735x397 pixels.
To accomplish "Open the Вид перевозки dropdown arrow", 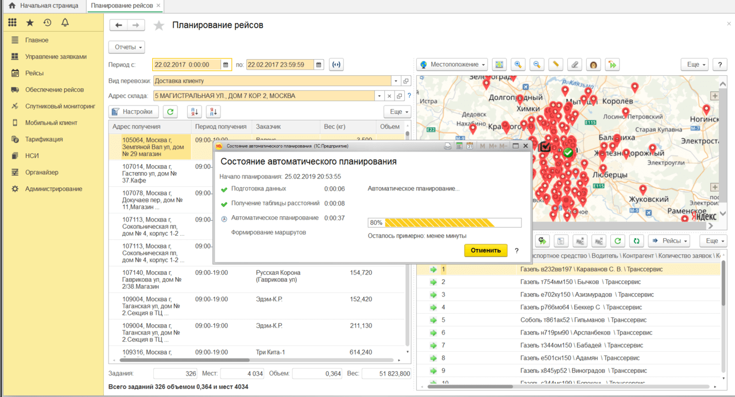I will coord(395,81).
